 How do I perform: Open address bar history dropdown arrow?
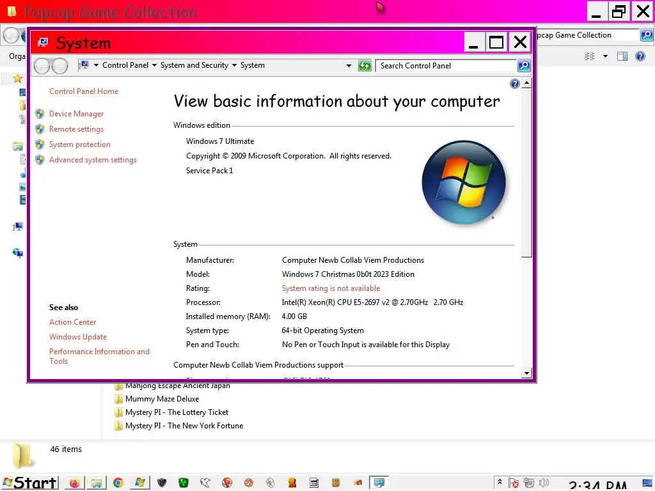pos(349,66)
